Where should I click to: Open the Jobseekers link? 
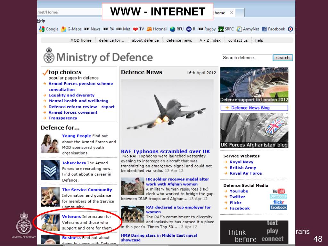[74, 163]
